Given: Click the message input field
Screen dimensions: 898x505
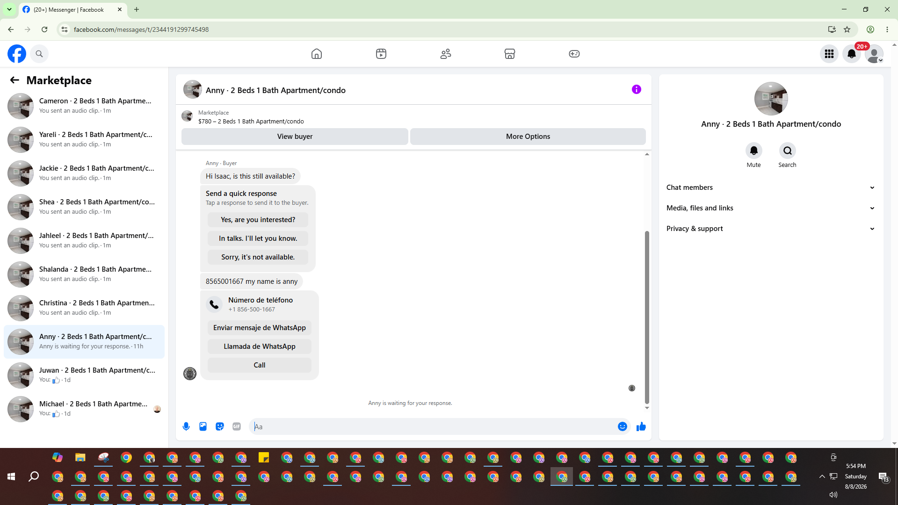Looking at the screenshot, I should tap(433, 426).
